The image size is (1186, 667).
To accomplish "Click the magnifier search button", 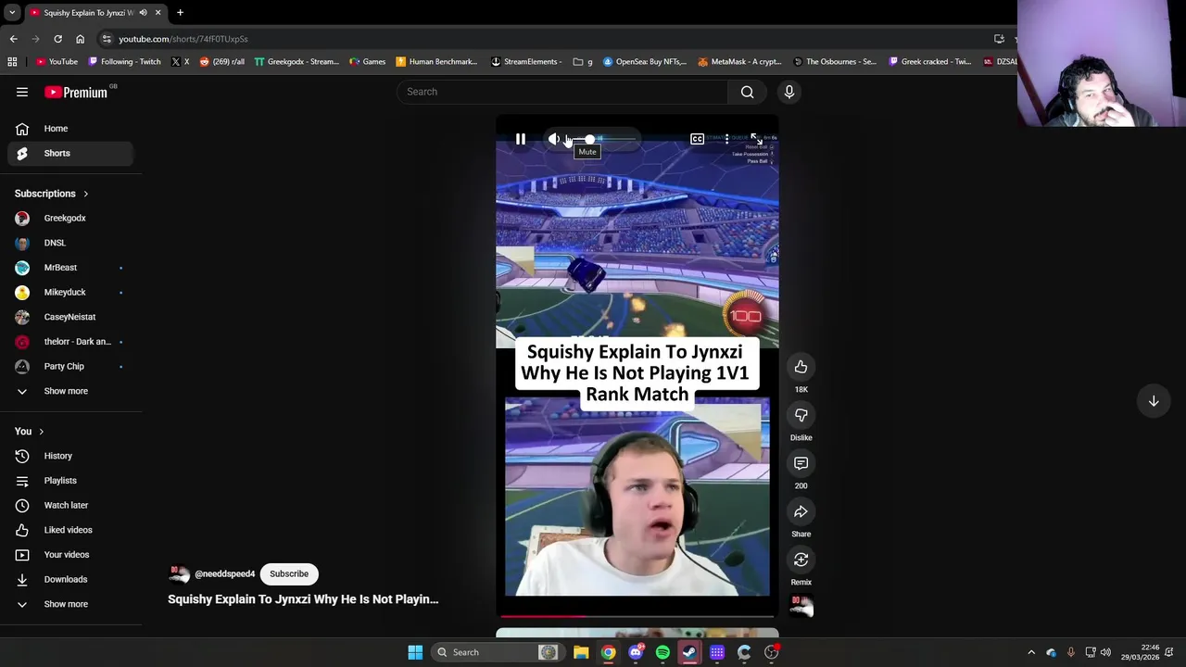I will (747, 92).
